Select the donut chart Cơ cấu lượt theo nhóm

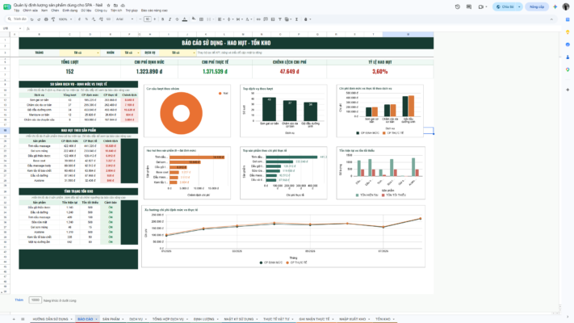(x=187, y=111)
